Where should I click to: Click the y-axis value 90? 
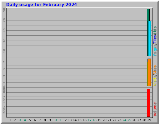point(4,10)
